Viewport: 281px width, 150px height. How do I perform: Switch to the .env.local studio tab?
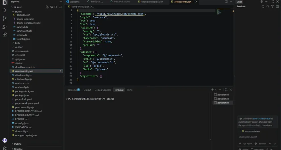tap(120, 2)
